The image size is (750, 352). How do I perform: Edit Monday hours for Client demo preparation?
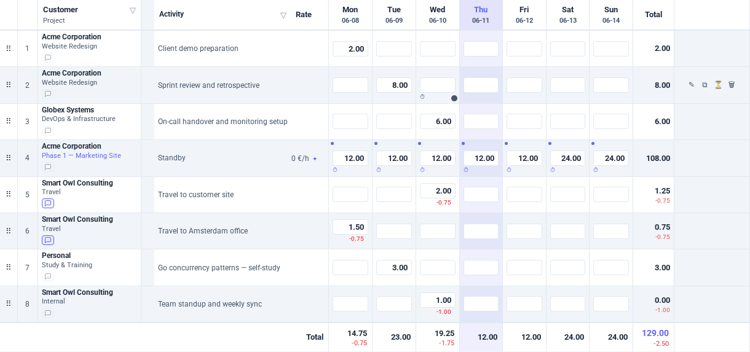(x=350, y=49)
